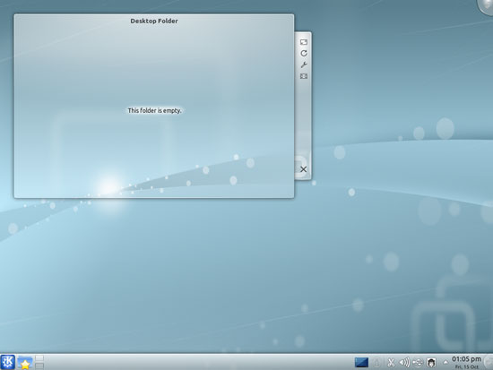Switch to the second virtual desktop in pager
The width and height of the screenshot is (493, 370).
pos(39,366)
